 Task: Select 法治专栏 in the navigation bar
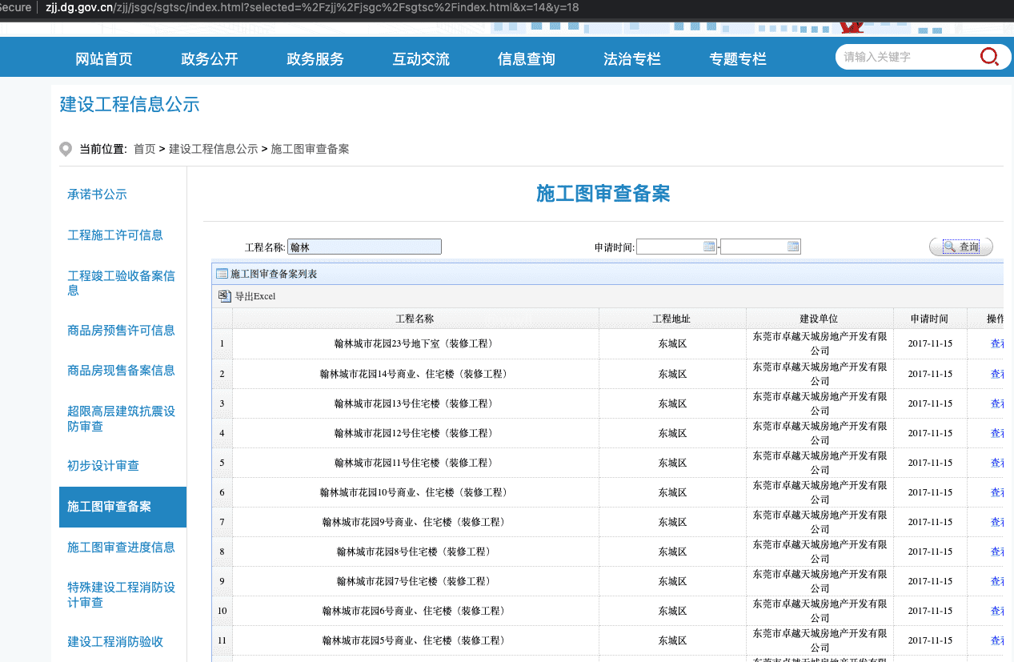click(632, 59)
